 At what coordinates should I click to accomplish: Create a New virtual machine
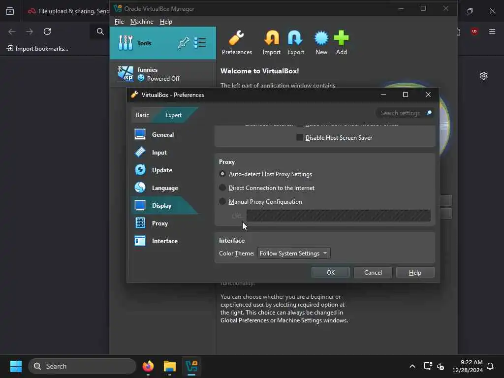[321, 42]
